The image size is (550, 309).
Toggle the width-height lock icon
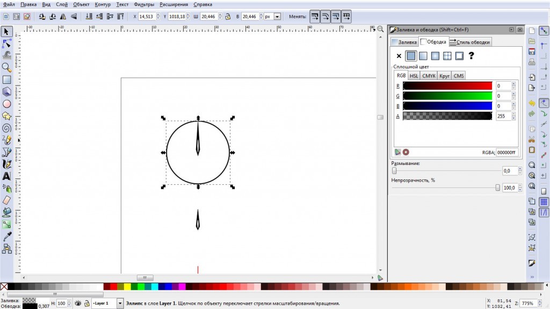click(228, 17)
